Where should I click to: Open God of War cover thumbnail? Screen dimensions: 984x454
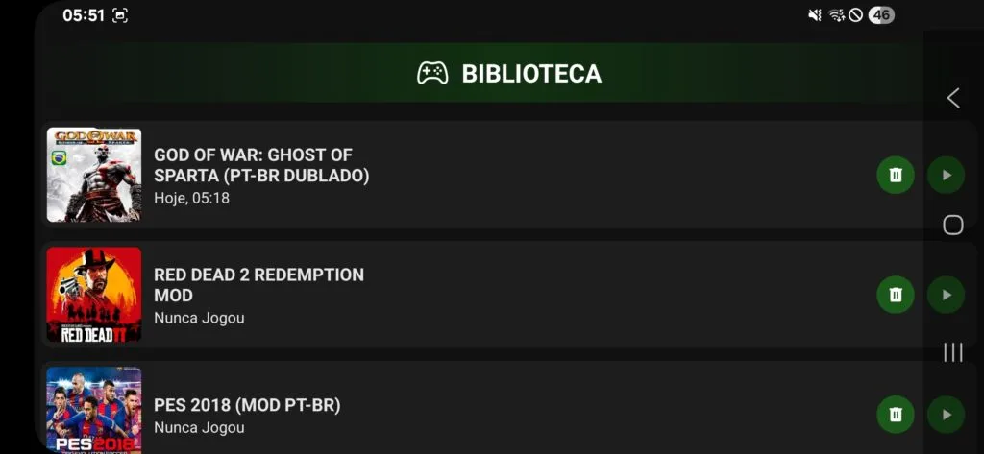click(x=94, y=175)
